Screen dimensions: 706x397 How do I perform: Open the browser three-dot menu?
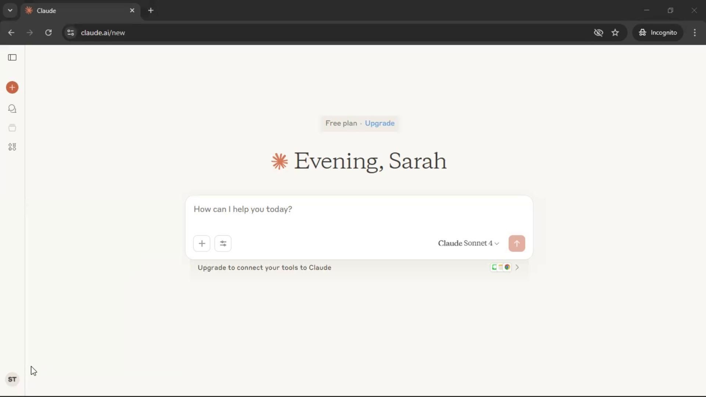pyautogui.click(x=695, y=32)
